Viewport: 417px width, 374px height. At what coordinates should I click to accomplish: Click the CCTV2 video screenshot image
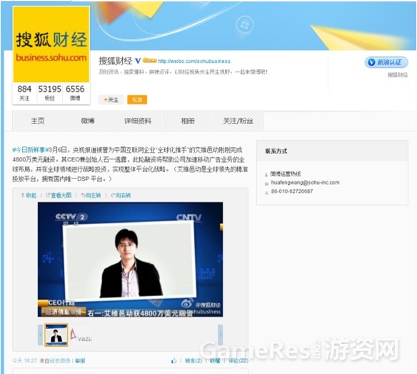click(130, 259)
